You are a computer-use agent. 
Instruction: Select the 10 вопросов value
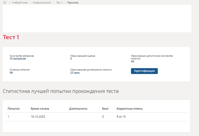(18, 59)
